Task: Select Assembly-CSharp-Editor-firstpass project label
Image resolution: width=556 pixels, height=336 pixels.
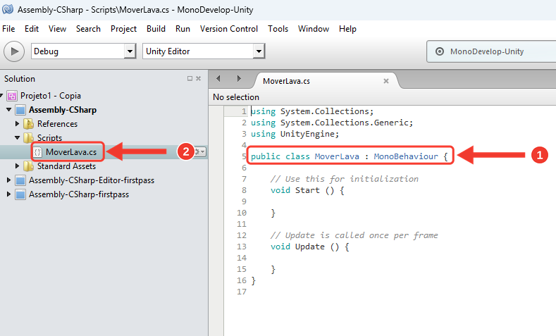Action: tap(92, 180)
